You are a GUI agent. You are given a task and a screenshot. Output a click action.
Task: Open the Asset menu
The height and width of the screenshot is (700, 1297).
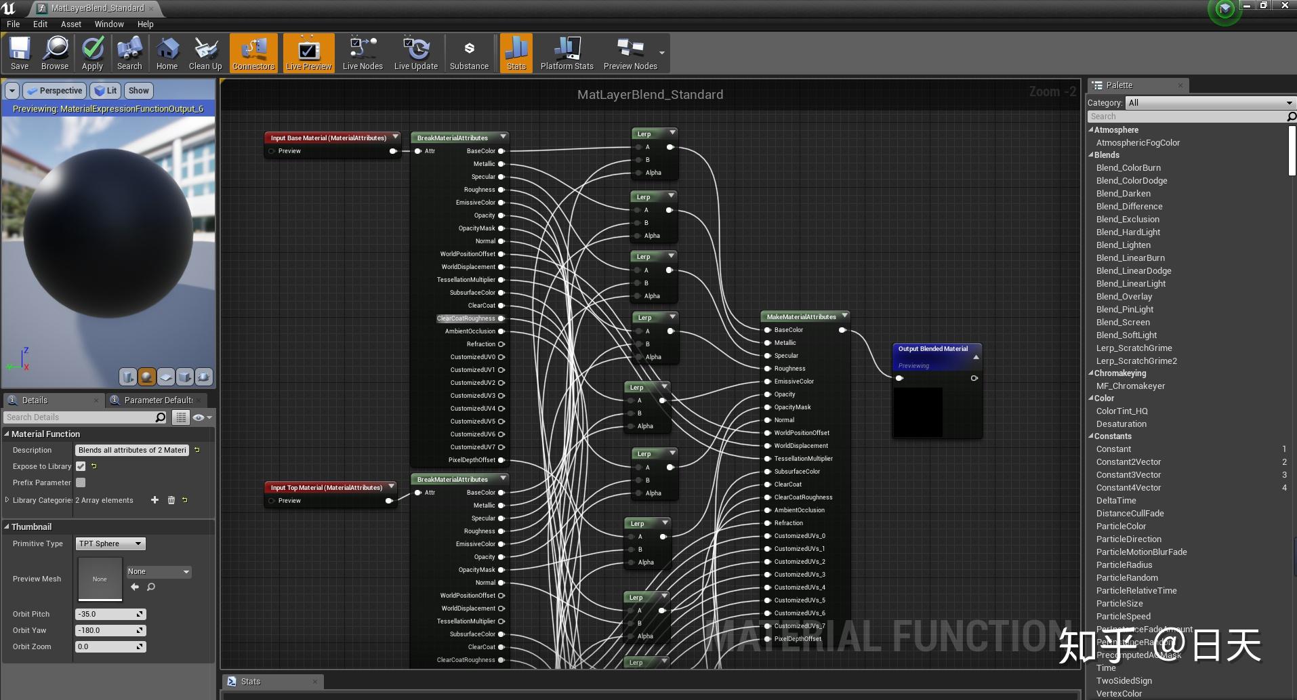tap(70, 24)
